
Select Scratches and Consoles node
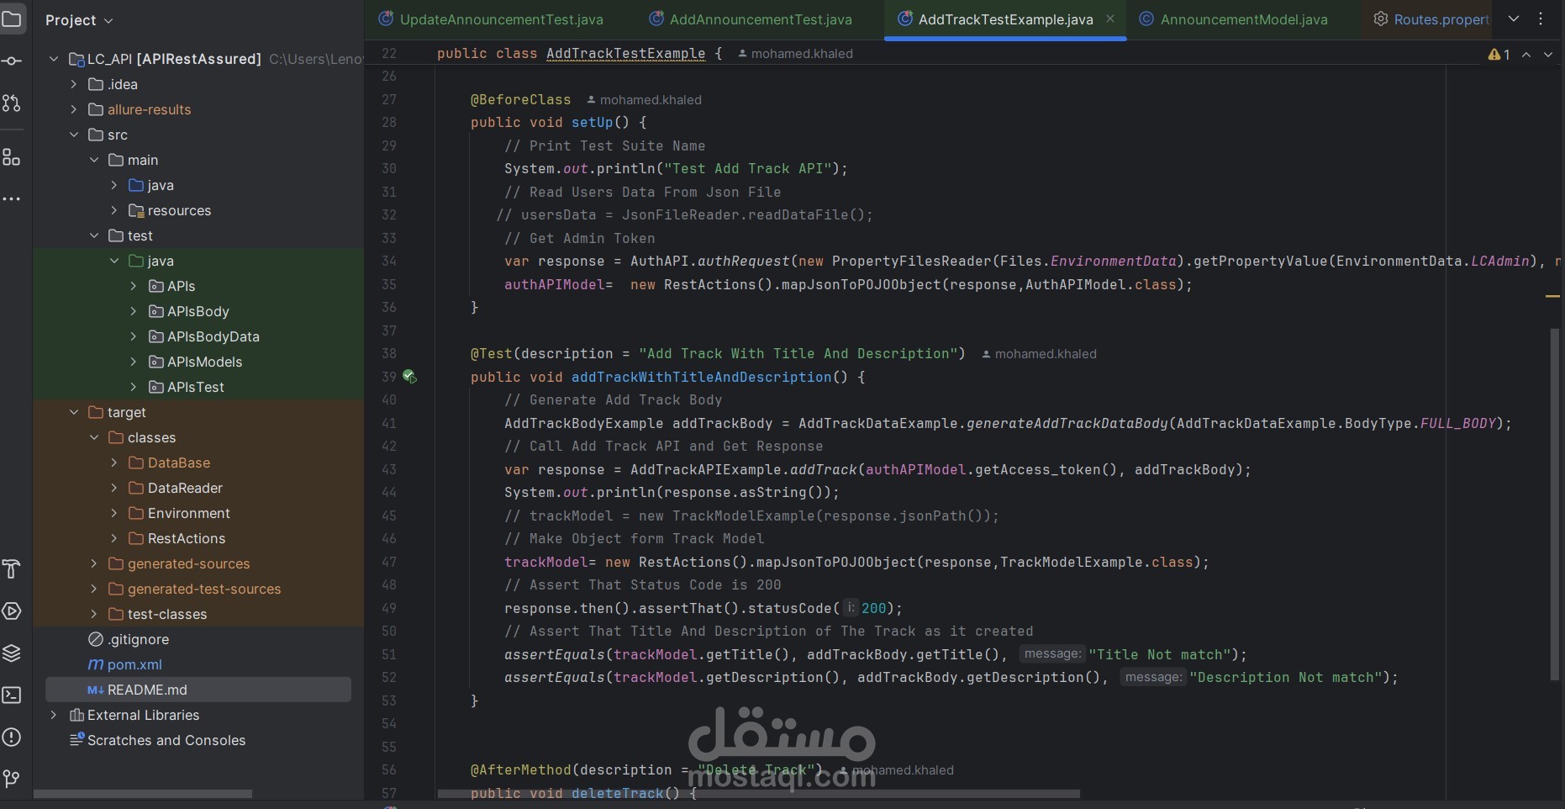(x=158, y=740)
